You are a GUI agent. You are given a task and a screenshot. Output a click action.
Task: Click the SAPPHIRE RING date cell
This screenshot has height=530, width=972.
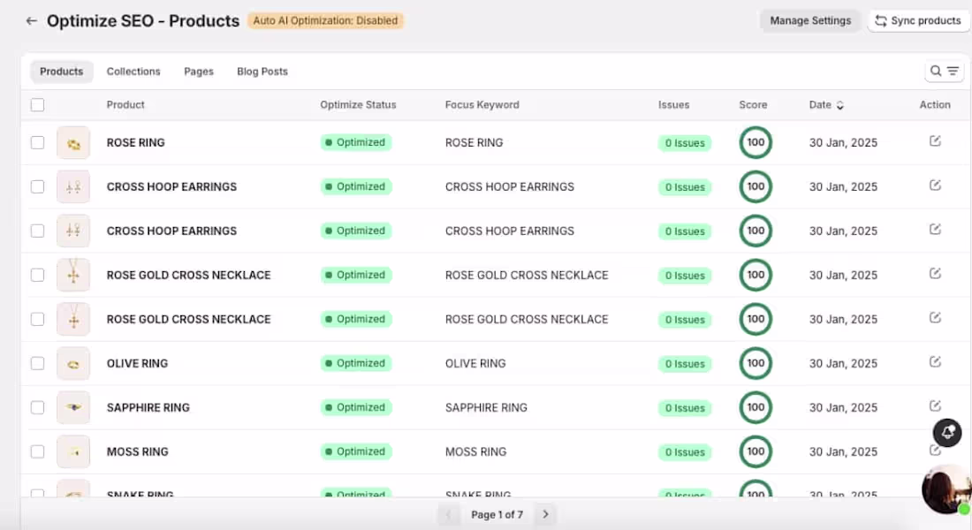click(843, 407)
